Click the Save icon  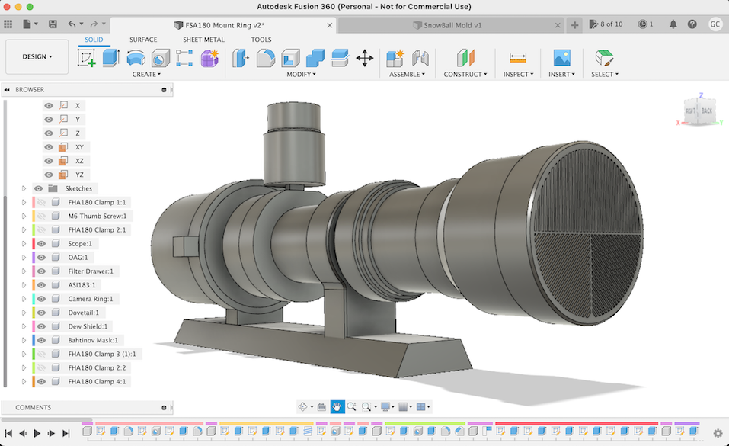pos(53,24)
